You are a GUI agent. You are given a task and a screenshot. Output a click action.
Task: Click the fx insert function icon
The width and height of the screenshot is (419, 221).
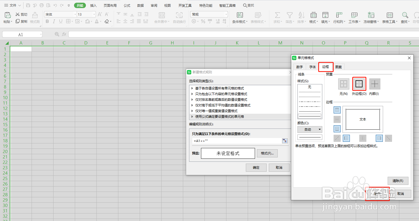click(x=64, y=34)
